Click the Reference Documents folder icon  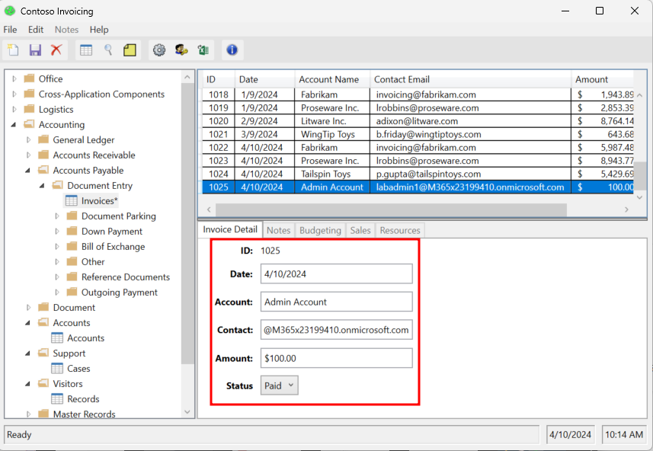point(72,277)
